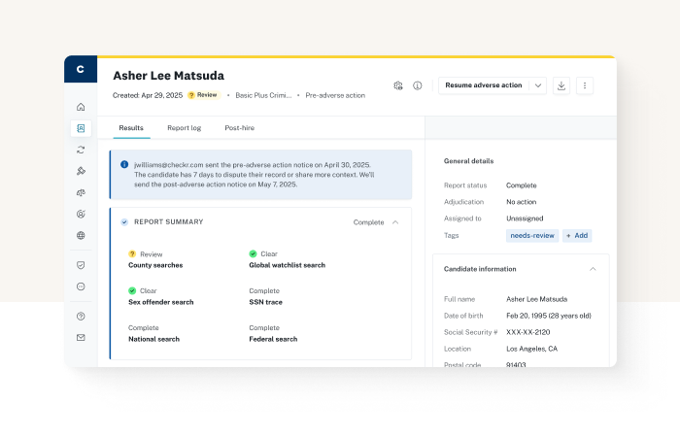This screenshot has width=680, height=437.
Task: Click the settings gear icon in header
Action: 398,85
